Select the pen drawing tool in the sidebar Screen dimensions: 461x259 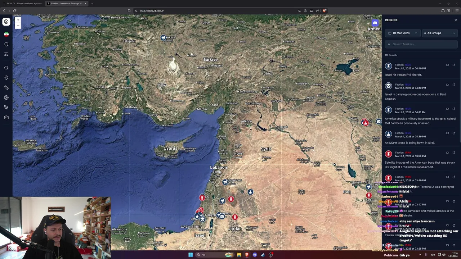(6, 107)
